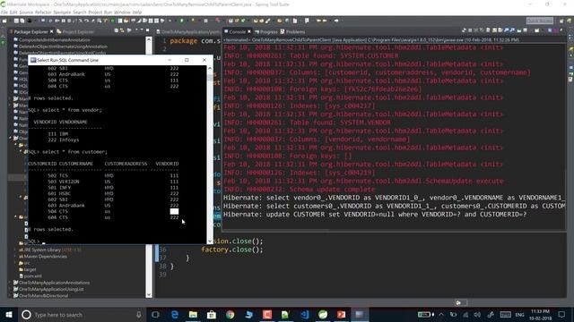The image size is (574, 322).
Task: Click the Clear Console icon
Action: (x=489, y=30)
